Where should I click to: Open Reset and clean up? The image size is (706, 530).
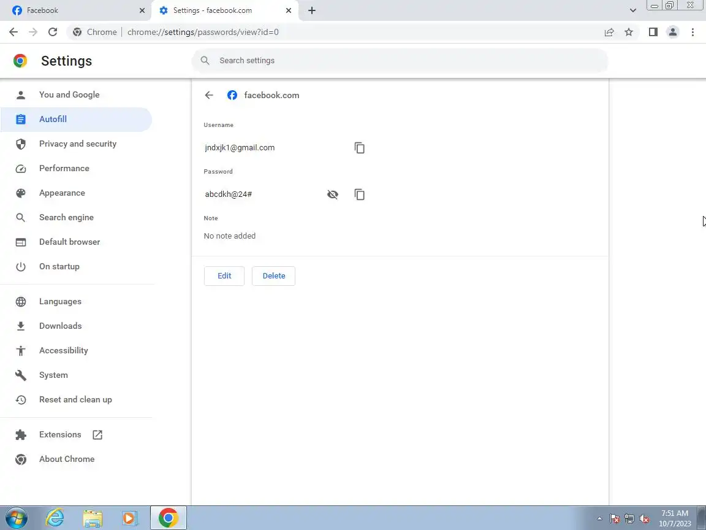click(77, 400)
